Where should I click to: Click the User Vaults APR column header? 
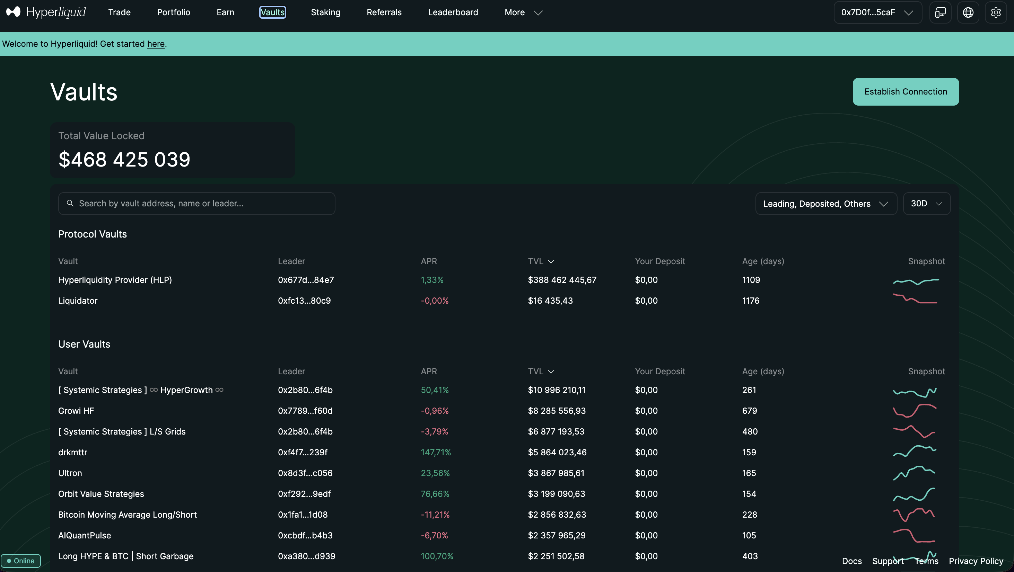429,372
